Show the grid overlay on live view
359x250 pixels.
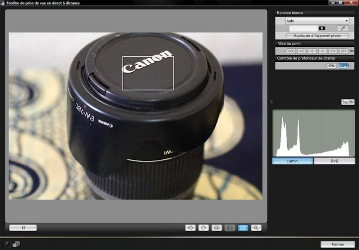[x=216, y=228]
